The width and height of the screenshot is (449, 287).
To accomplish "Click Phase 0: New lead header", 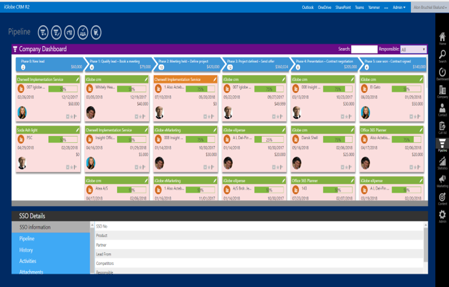I will click(x=50, y=64).
